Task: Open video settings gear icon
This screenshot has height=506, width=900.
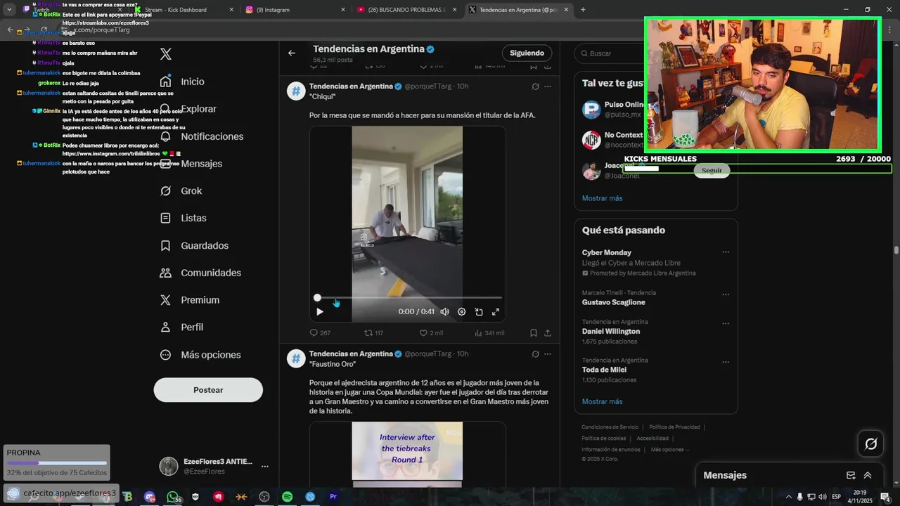Action: [461, 312]
